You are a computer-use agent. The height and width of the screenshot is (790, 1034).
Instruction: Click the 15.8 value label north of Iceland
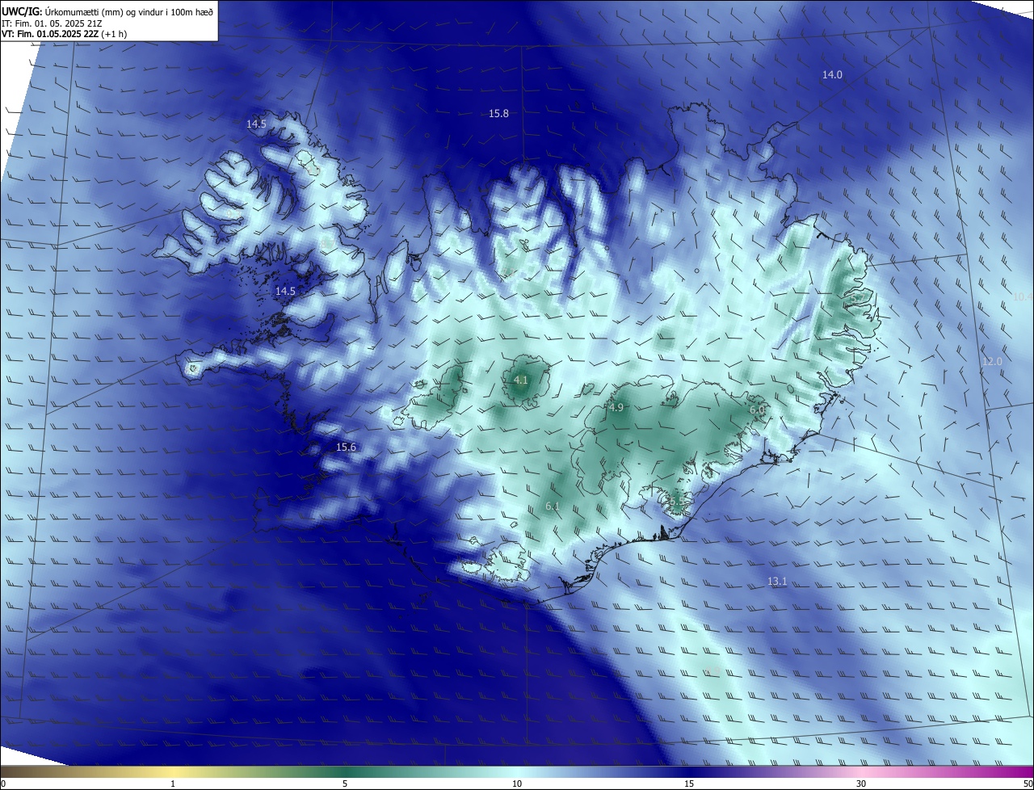tap(498, 113)
